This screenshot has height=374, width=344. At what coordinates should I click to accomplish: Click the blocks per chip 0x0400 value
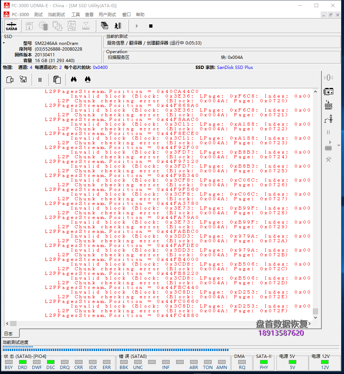click(x=100, y=67)
